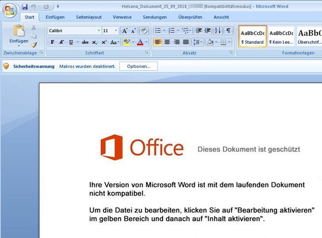This screenshot has width=322, height=238.
Task: Toggle superscript formatting
Action: [104, 42]
